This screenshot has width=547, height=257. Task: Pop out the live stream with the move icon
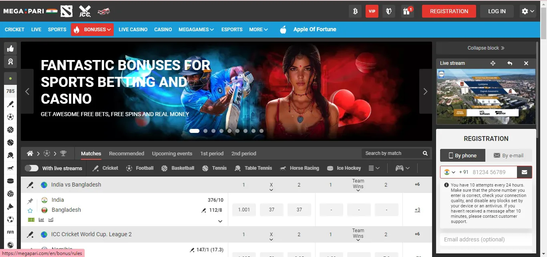tap(493, 63)
